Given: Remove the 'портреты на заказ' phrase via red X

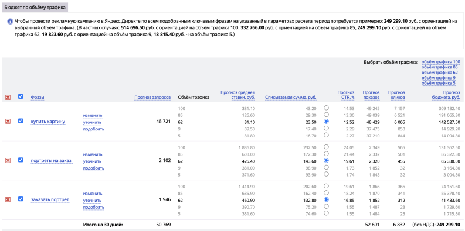Looking at the screenshot, I should [x=8, y=160].
